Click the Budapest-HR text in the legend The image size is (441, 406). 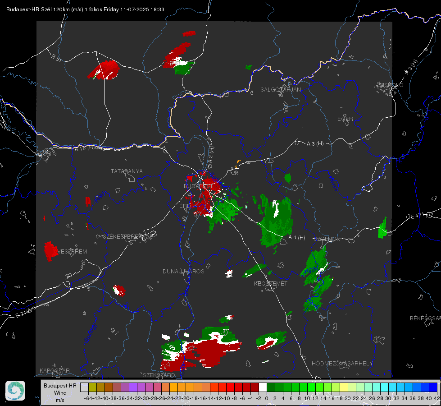click(60, 386)
